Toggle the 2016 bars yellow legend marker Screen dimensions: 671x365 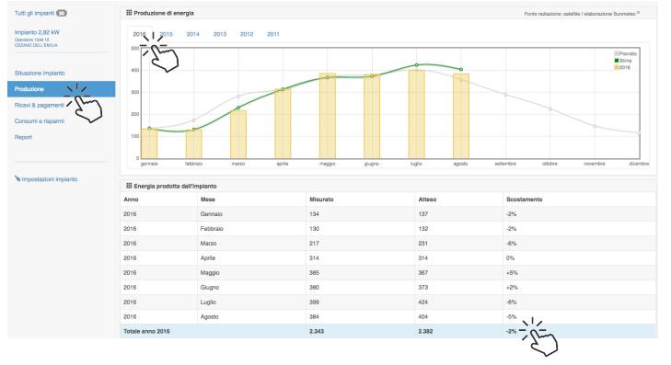click(x=617, y=67)
